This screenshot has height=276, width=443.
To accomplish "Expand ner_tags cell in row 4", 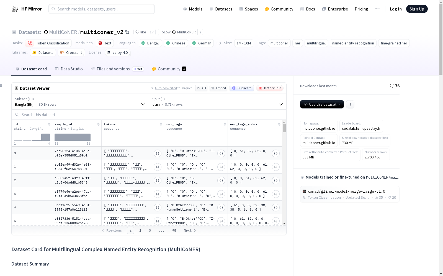I will tap(221, 208).
